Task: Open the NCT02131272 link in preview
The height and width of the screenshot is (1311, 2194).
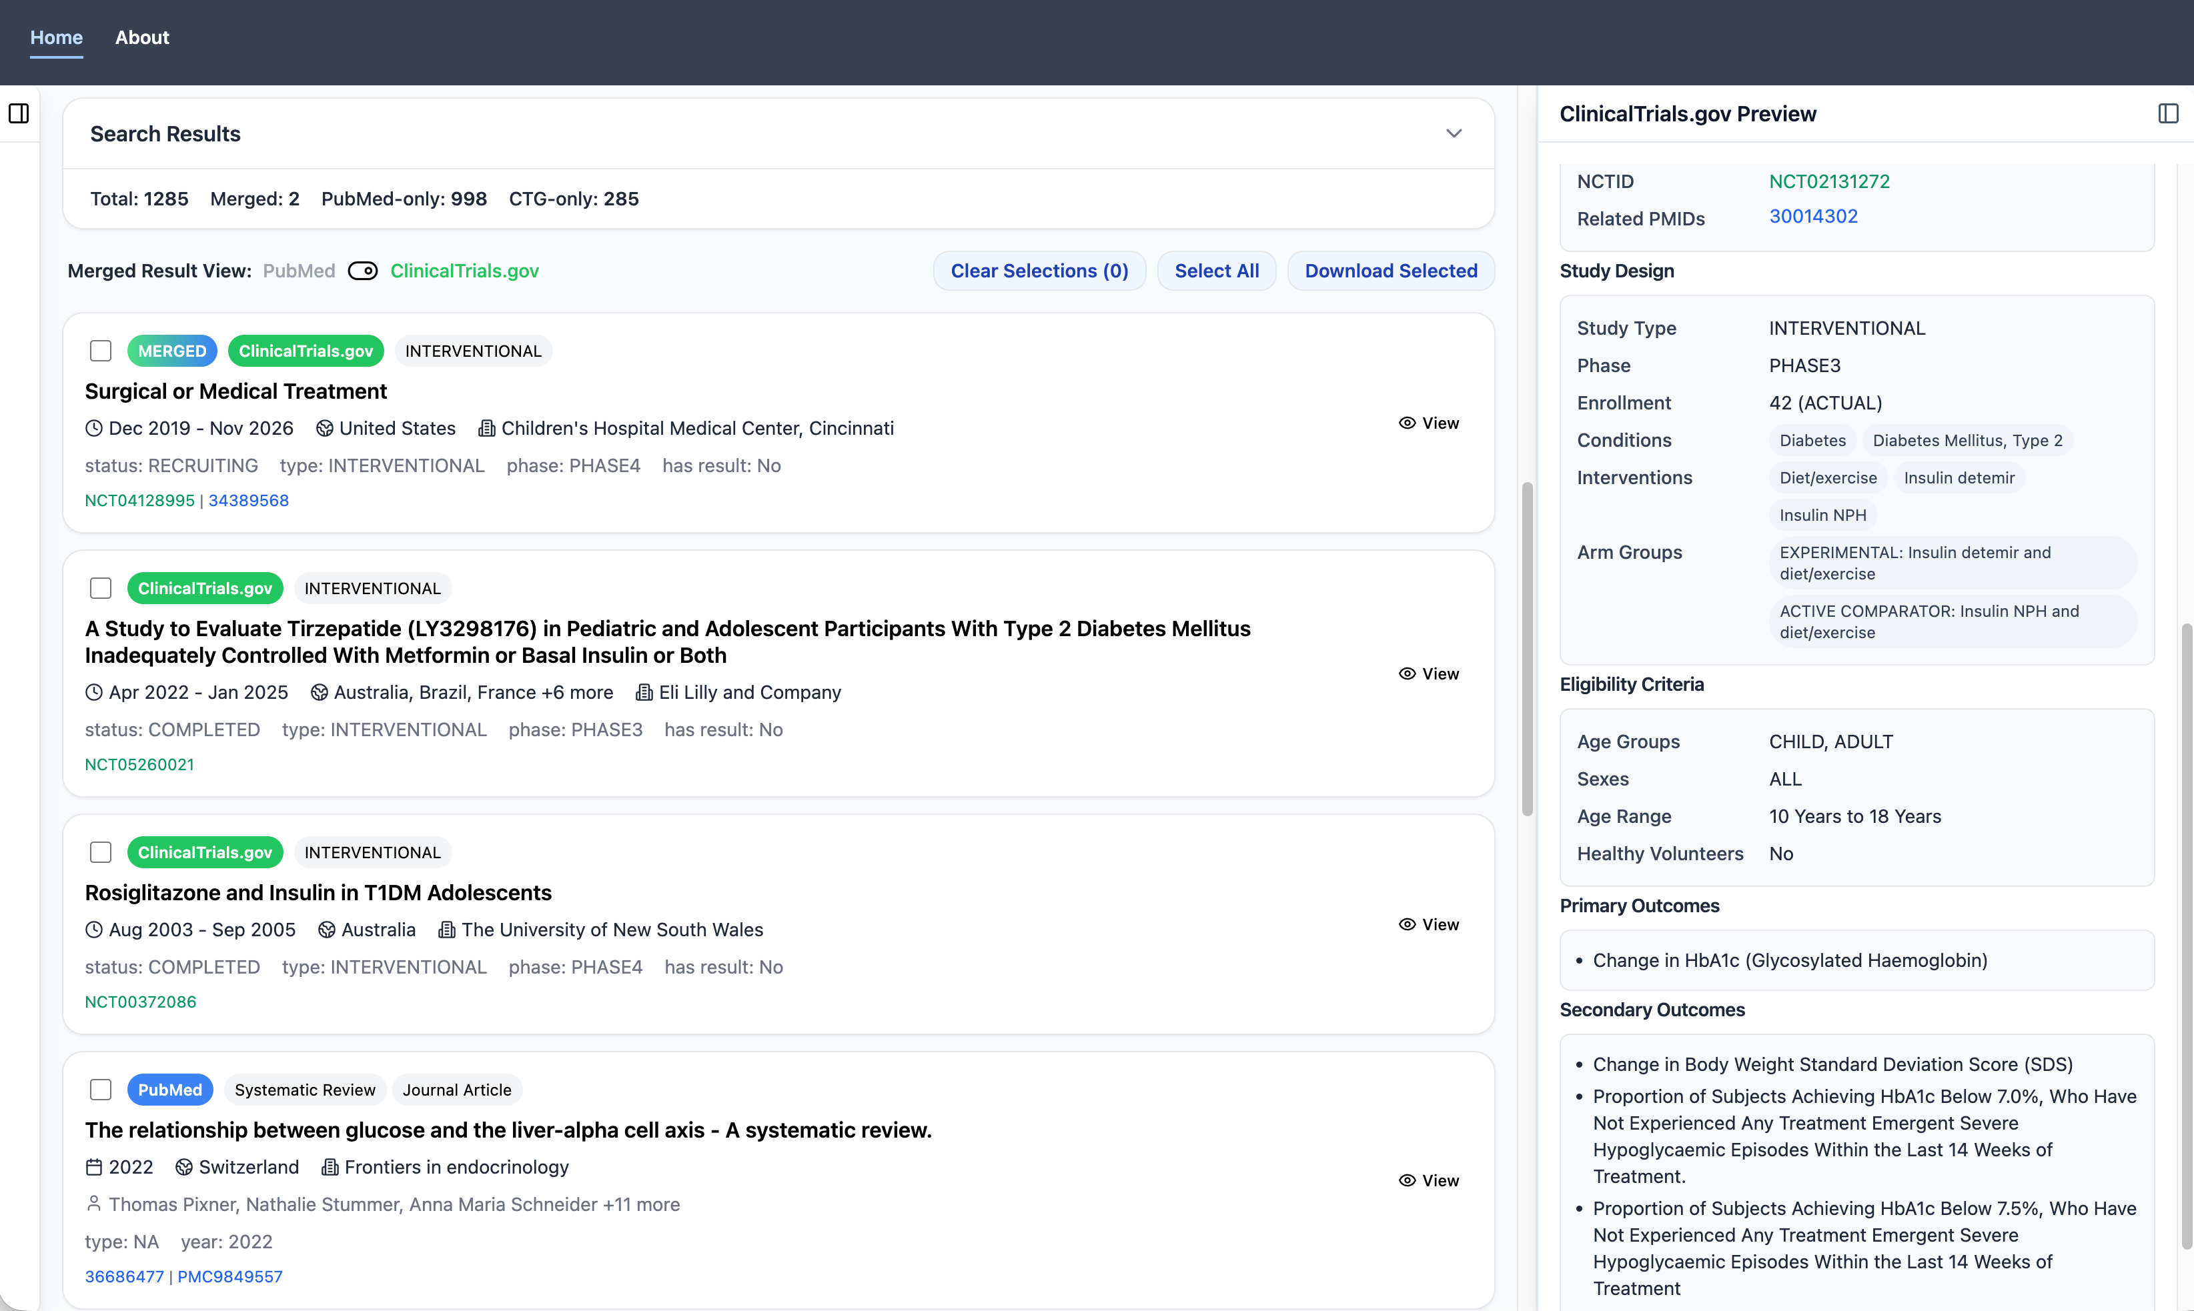Action: click(1828, 181)
